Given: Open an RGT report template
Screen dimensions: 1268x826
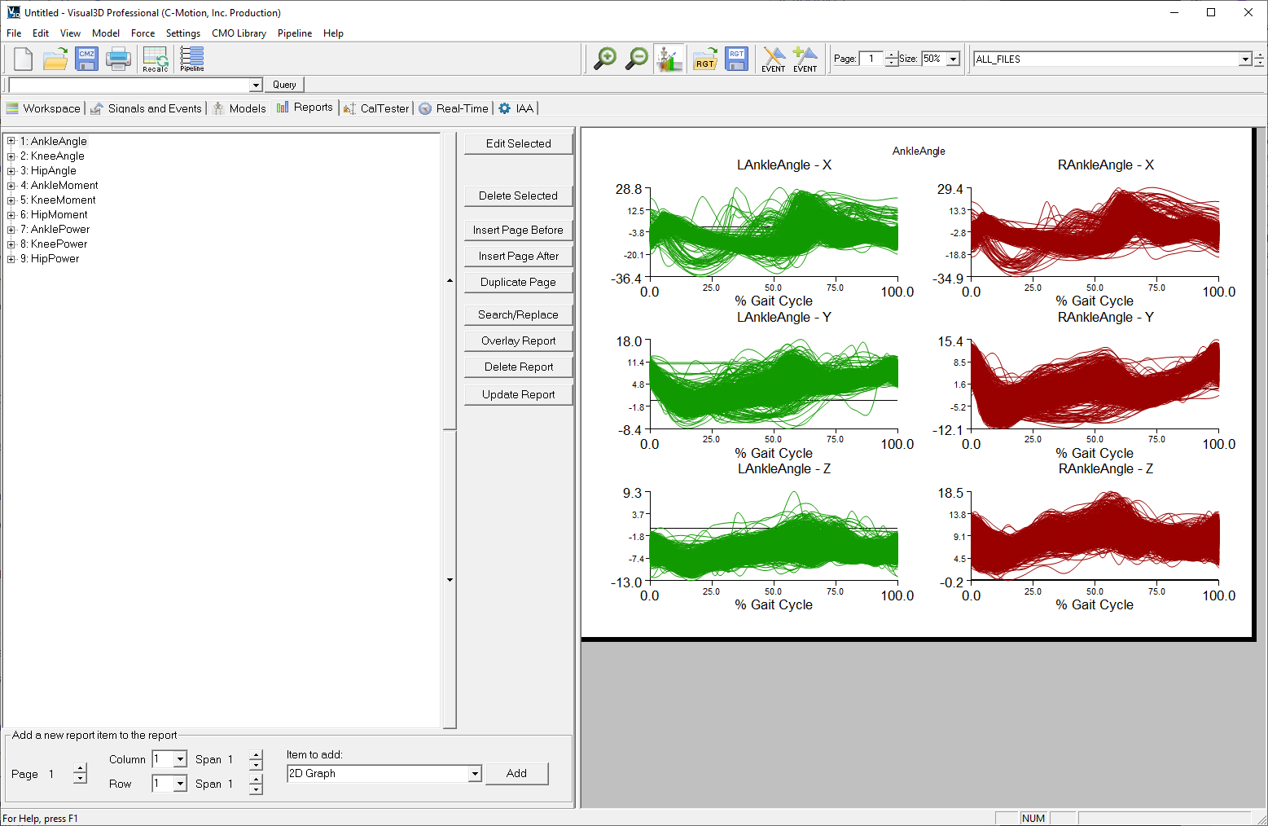Looking at the screenshot, I should click(x=705, y=59).
